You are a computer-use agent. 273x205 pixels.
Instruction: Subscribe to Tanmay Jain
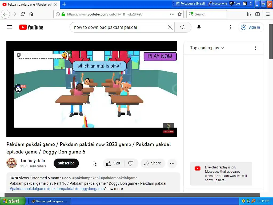click(66, 163)
